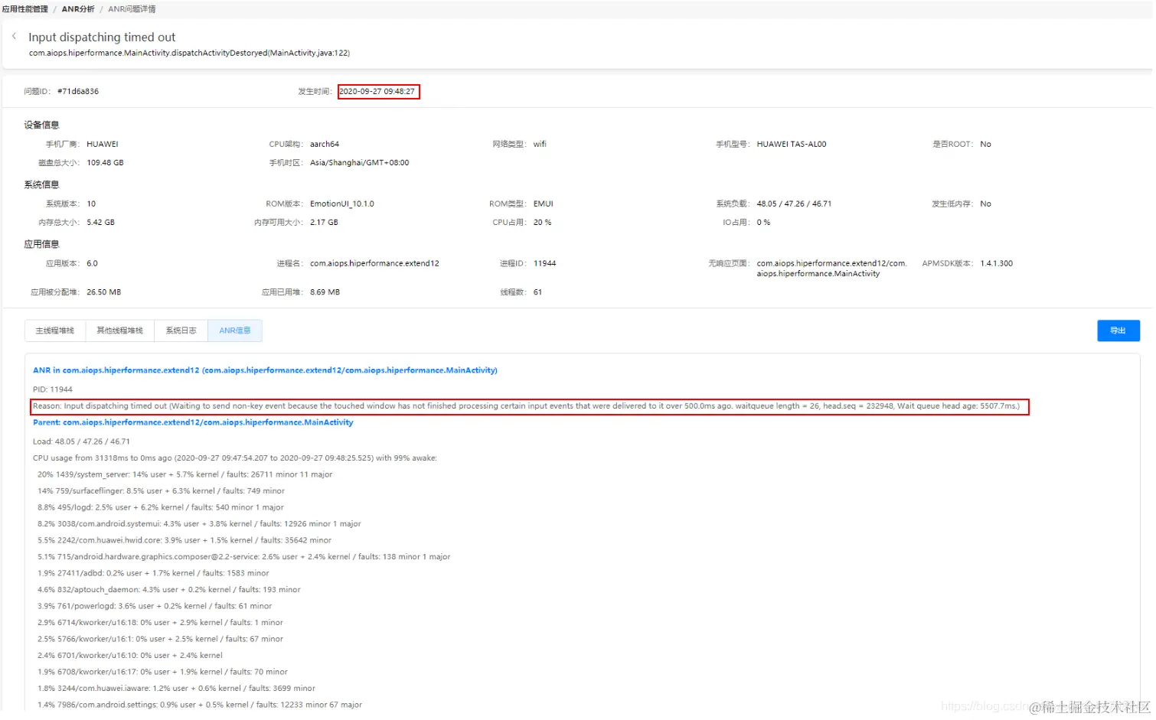The image size is (1156, 720).
Task: Select the graphics.composer@2.2-service line
Action: coord(243,557)
